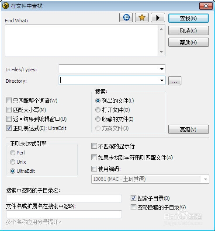This screenshot has width=215, height=231.
Task: Enable 使用编码 checkbox
Action: tap(94, 169)
